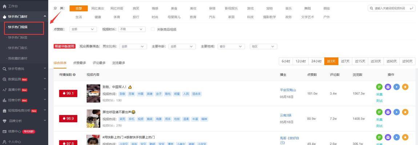Select the 近30天 time range
418x145 pixels.
376,61
